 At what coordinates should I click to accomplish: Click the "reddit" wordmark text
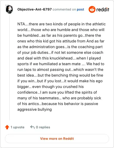(x=103, y=9)
